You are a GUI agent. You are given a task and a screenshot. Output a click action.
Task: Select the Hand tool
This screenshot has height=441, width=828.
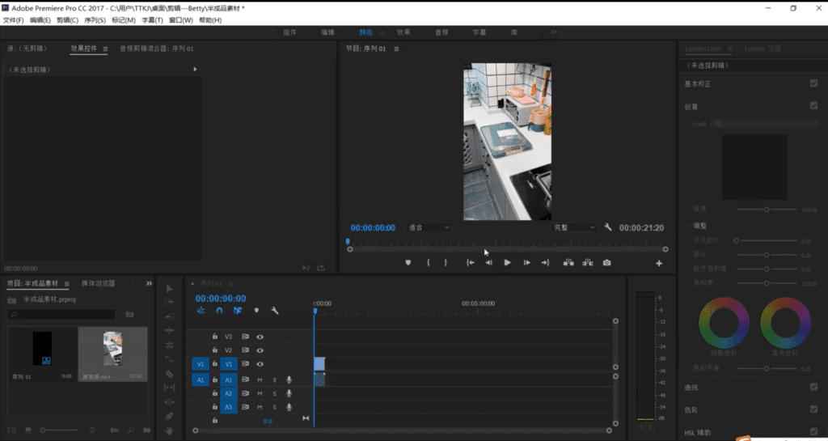(170, 430)
